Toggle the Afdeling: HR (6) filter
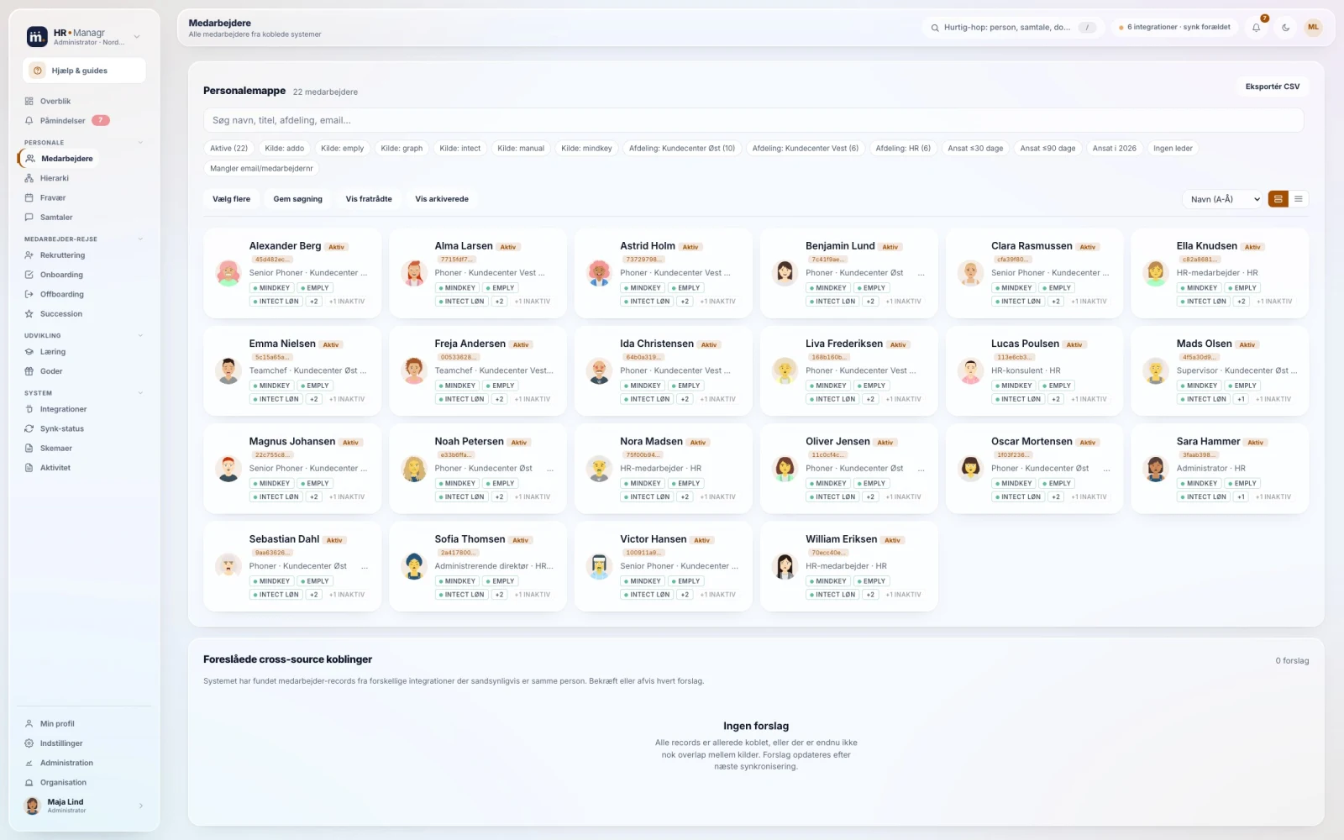The width and height of the screenshot is (1344, 840). (903, 148)
